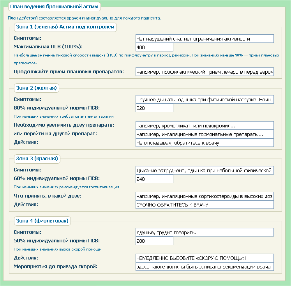Click the 50% ПСВ field with 200
This screenshot has height=286, width=291.
(154, 241)
